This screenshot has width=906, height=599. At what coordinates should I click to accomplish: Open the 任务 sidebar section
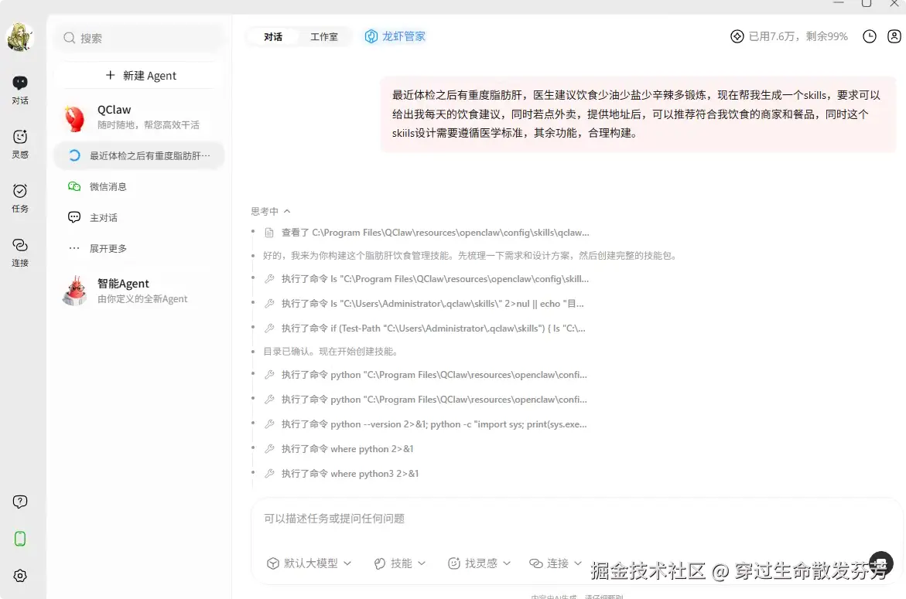click(20, 198)
